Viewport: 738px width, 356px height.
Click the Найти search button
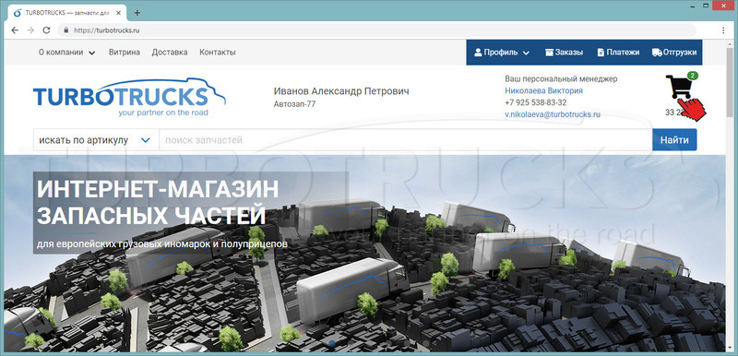[x=674, y=140]
